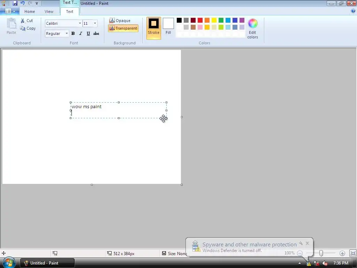357x268 pixels.
Task: Click the fit-to-window icon beside zoom slider
Action: [x=353, y=253]
